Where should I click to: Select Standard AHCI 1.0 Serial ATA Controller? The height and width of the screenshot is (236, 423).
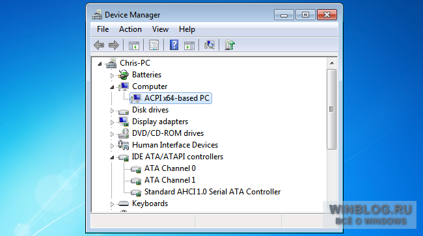[212, 192]
